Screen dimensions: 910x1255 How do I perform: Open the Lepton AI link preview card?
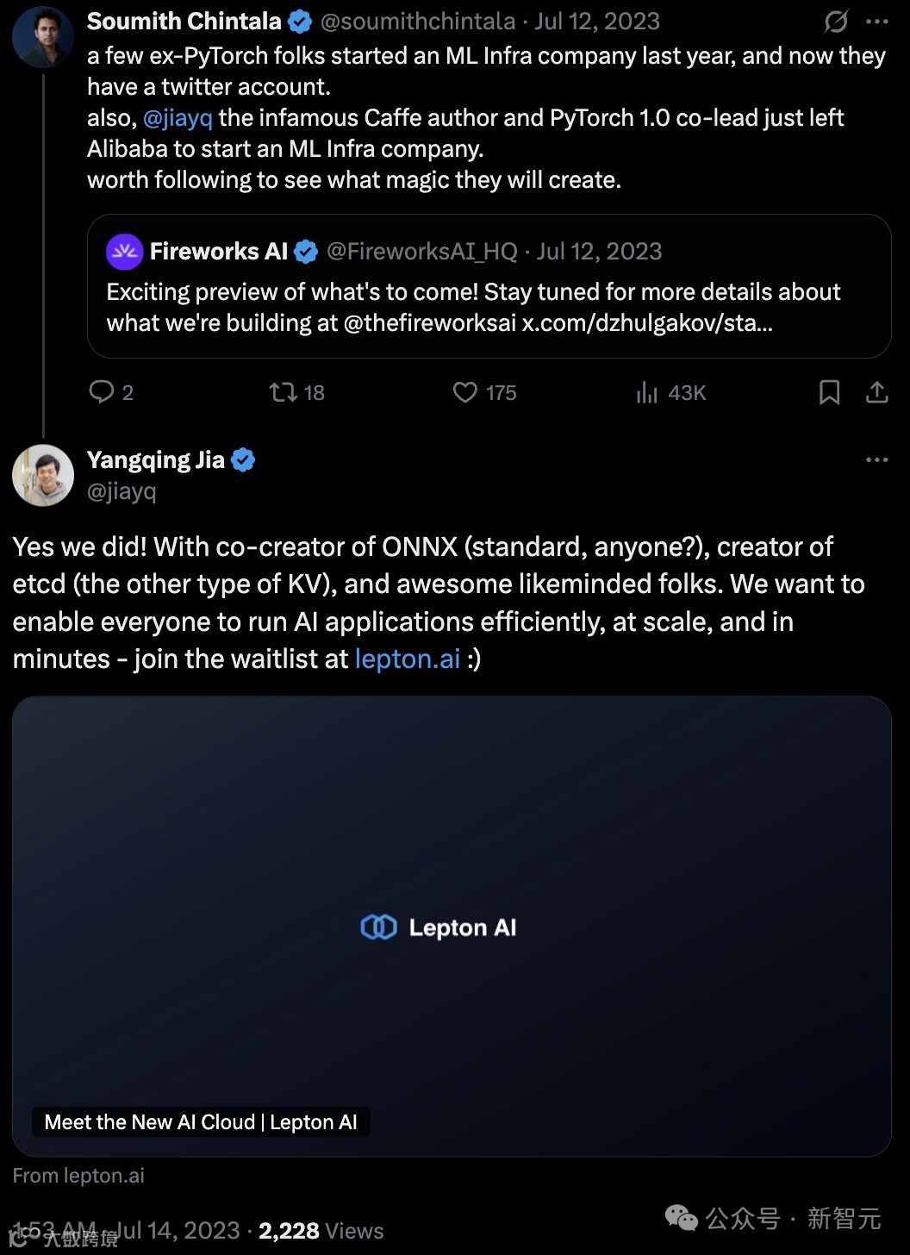point(452,927)
